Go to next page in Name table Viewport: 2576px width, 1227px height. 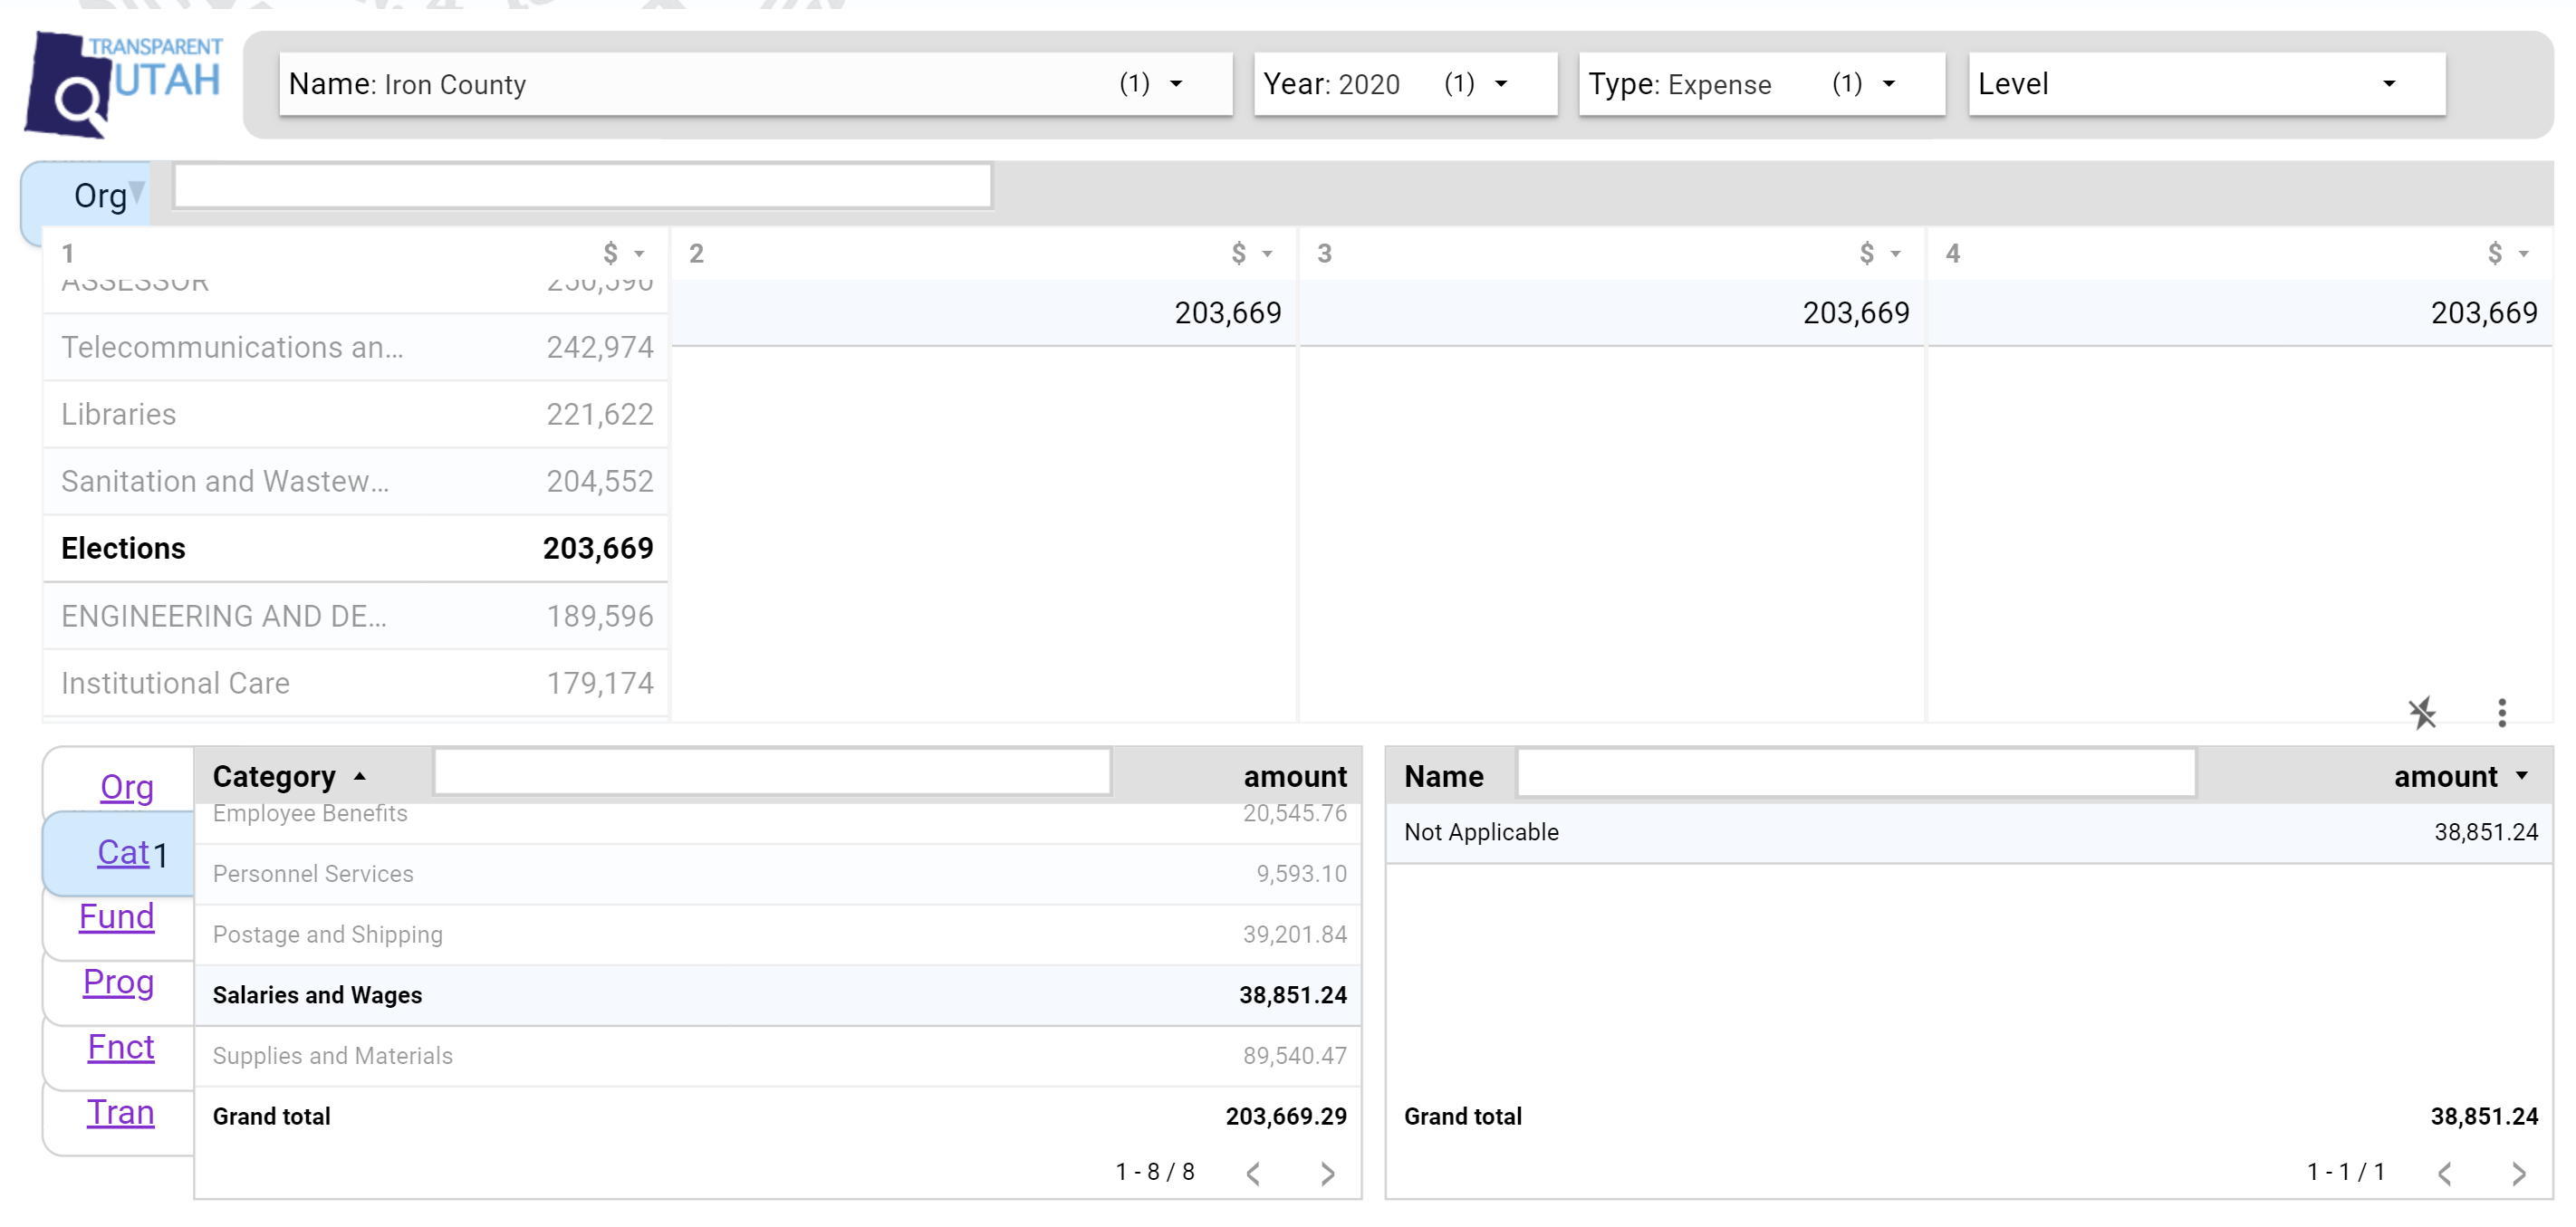[x=2518, y=1173]
